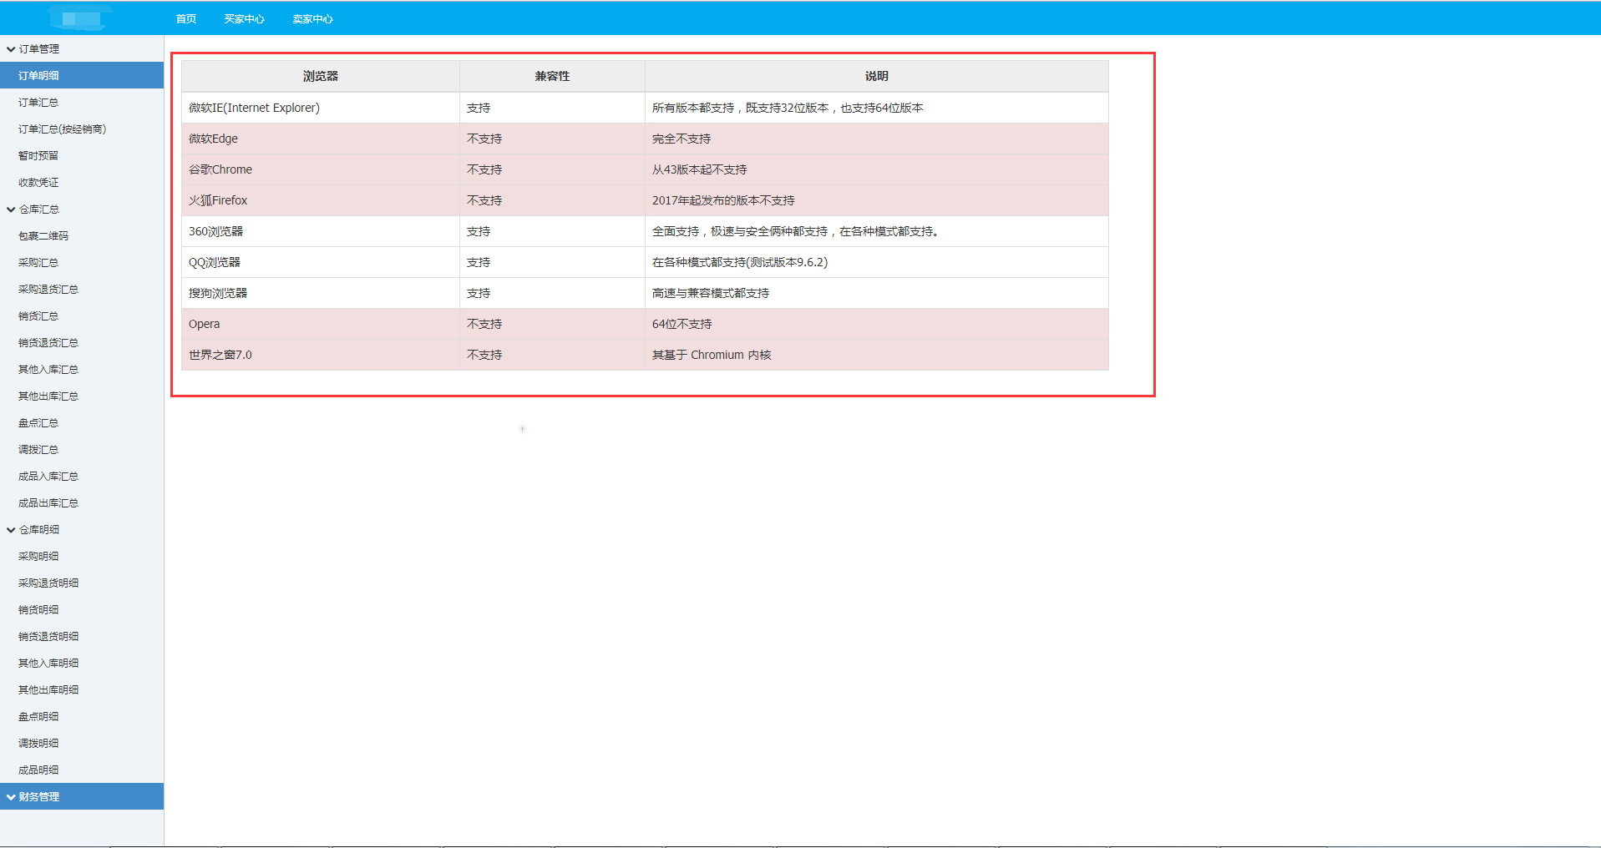This screenshot has width=1601, height=848.
Task: Click 不支持 in the 微软Edge row
Action: point(552,139)
